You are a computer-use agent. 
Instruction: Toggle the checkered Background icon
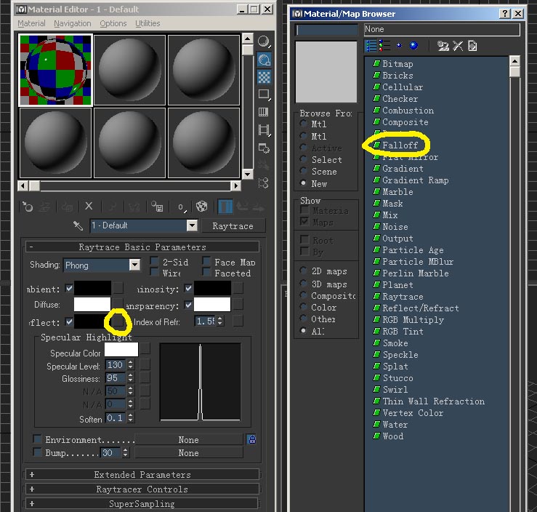[x=265, y=77]
